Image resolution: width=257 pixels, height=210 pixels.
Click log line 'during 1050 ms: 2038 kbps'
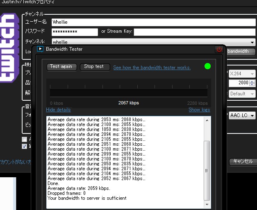coord(97,129)
